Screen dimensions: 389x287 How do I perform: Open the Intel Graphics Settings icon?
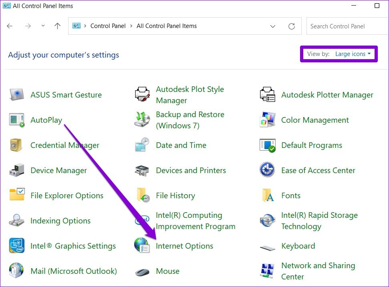point(17,246)
